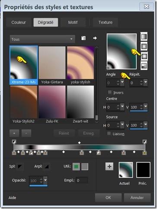The image size is (157, 209).
Task: Open the resource manager icon beside Tous
Action: (x=83, y=38)
